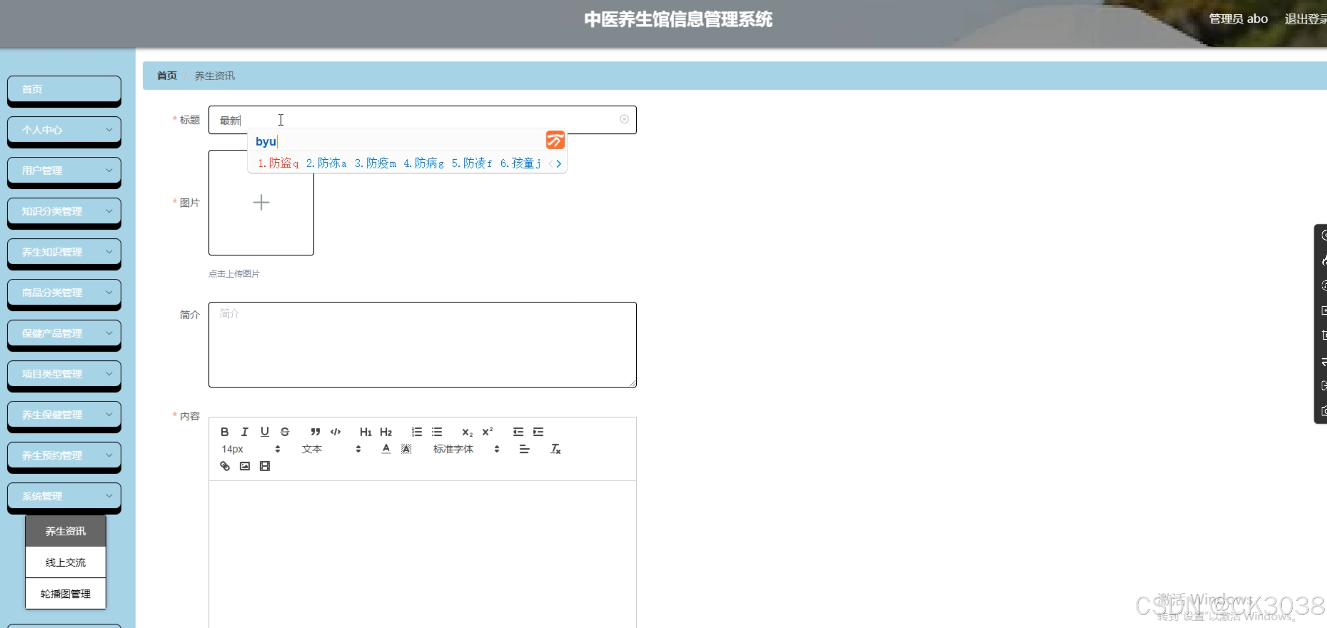The height and width of the screenshot is (628, 1327).
Task: Clear text formatting with Tx icon
Action: click(x=555, y=449)
